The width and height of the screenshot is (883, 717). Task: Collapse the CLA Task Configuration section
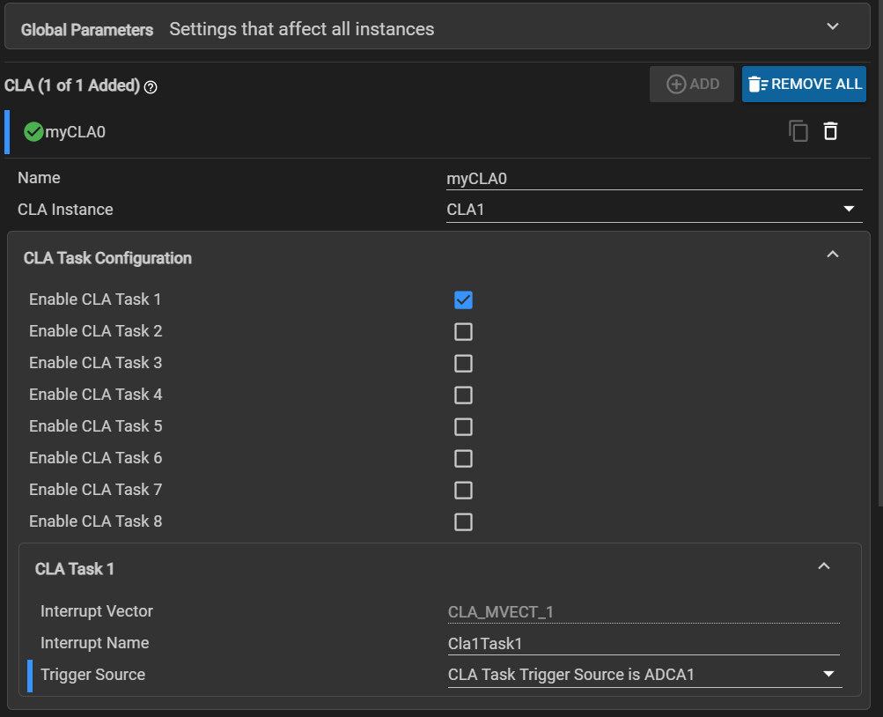pos(833,255)
